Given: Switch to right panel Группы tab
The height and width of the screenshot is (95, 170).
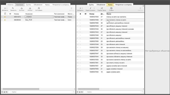Looking at the screenshot, I should (x=91, y=5).
